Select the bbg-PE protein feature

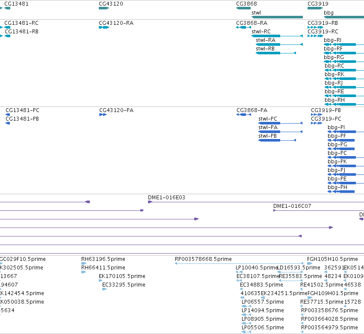pos(337,179)
